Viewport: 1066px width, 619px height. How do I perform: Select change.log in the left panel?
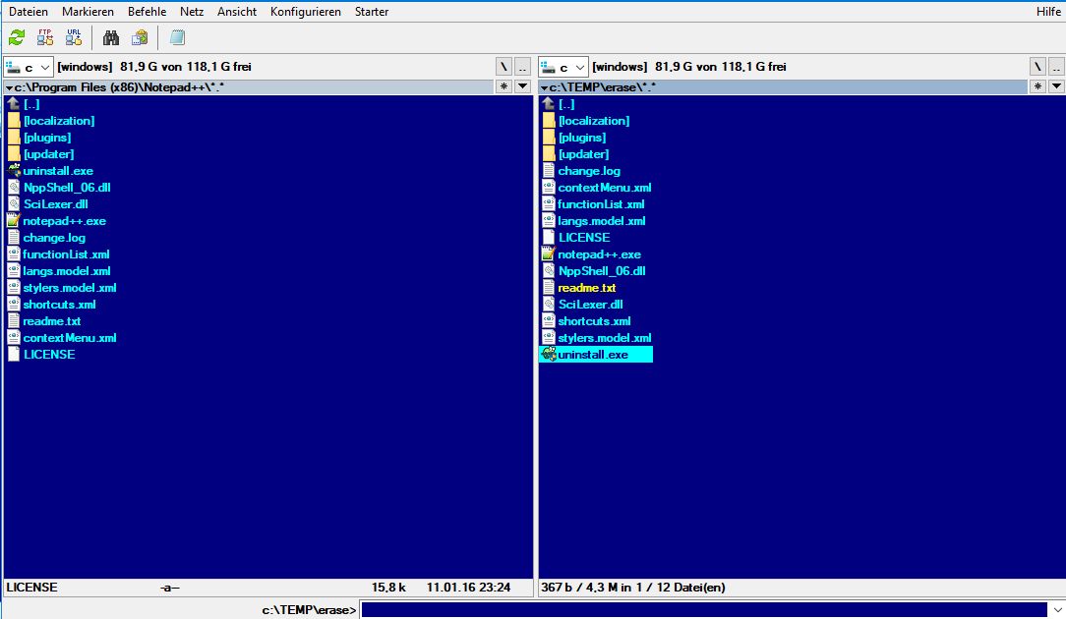(x=54, y=238)
